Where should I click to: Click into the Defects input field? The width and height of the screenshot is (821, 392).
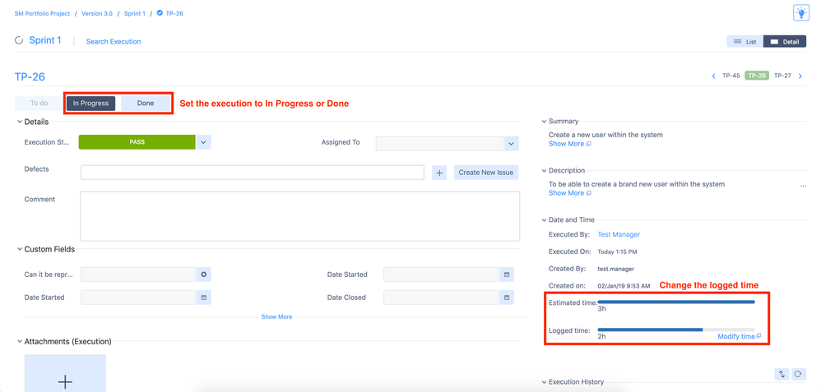(253, 173)
